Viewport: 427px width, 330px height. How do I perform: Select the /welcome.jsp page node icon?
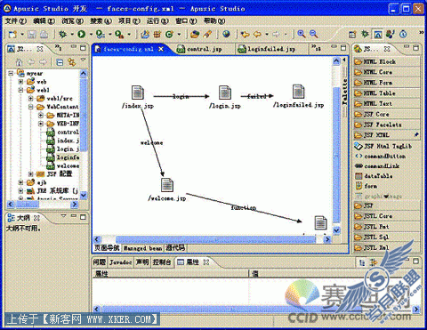pos(167,185)
